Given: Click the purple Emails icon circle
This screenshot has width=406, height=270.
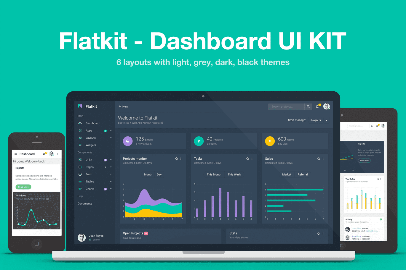Looking at the screenshot, I should pyautogui.click(x=128, y=141).
